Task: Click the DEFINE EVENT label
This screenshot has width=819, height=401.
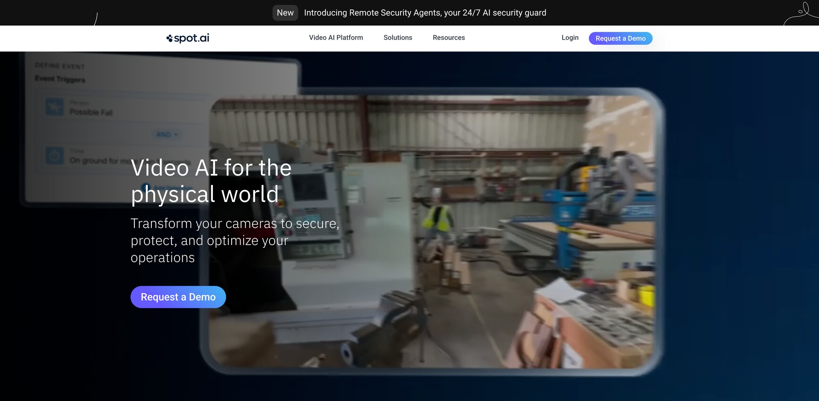Action: [x=60, y=66]
